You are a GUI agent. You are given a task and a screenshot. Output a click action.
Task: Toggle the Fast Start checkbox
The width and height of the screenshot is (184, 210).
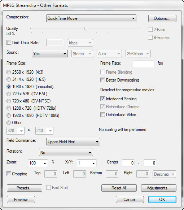pyautogui.click(x=48, y=188)
